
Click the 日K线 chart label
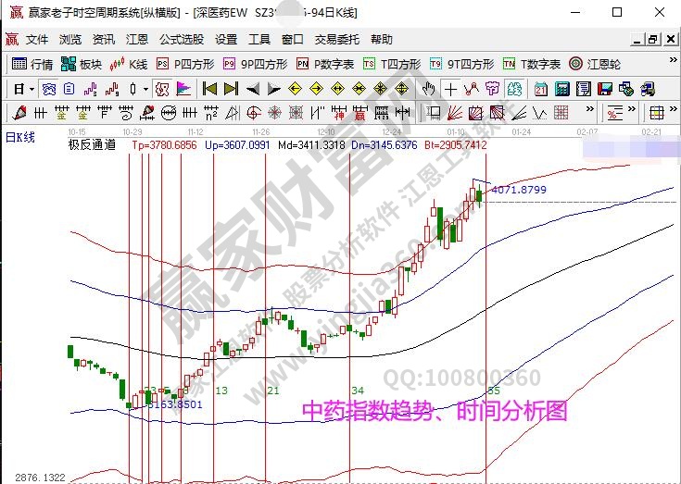20,137
